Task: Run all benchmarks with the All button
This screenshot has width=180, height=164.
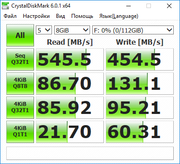Action: [20, 35]
